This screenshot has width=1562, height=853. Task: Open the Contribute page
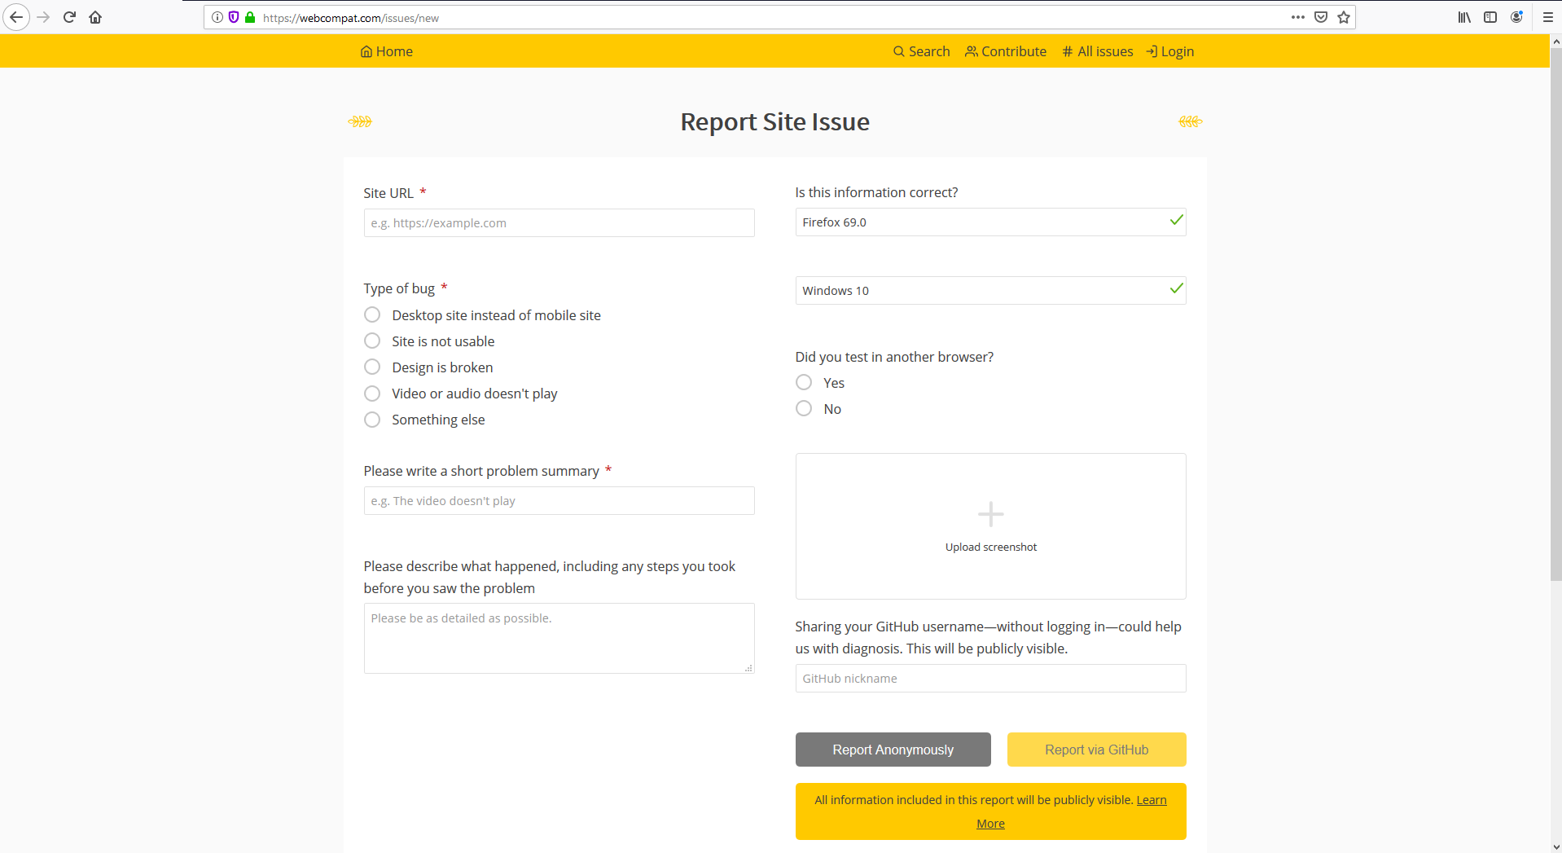coord(1005,51)
